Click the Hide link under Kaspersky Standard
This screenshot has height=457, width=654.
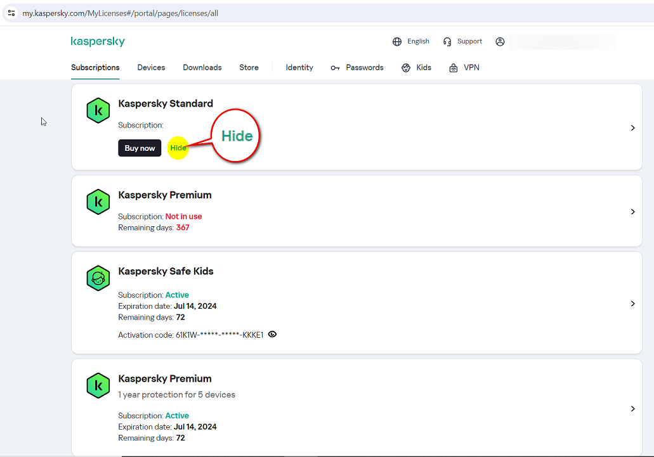click(x=178, y=148)
